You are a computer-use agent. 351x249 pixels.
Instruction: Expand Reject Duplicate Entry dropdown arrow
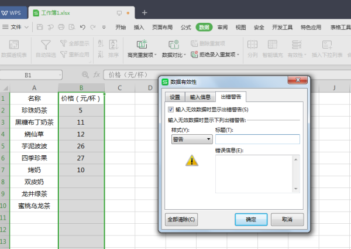point(238,54)
